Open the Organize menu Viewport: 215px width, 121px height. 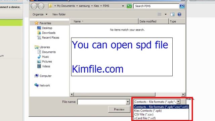point(40,14)
